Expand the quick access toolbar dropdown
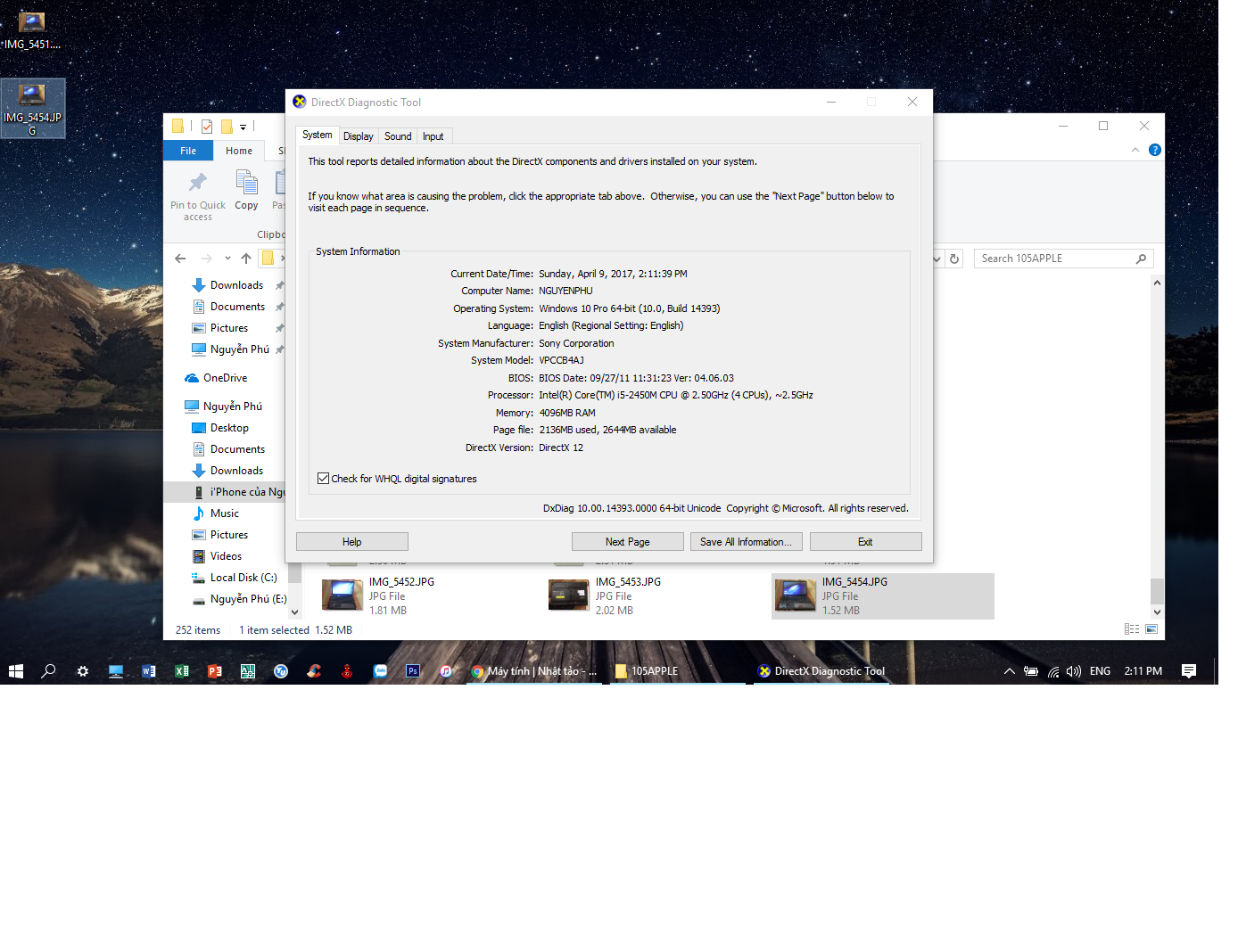This screenshot has height=928, width=1238. pos(243,127)
